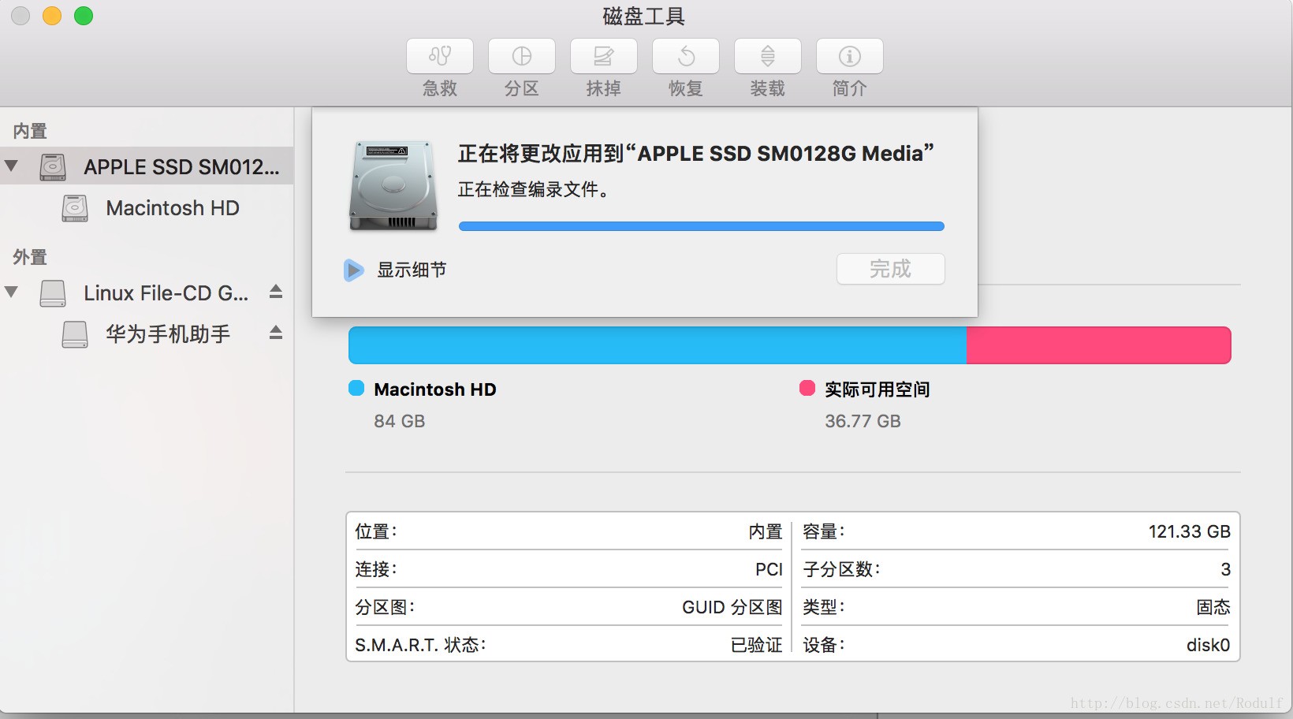Click the blue Macintosh HD legend dot

click(x=356, y=388)
